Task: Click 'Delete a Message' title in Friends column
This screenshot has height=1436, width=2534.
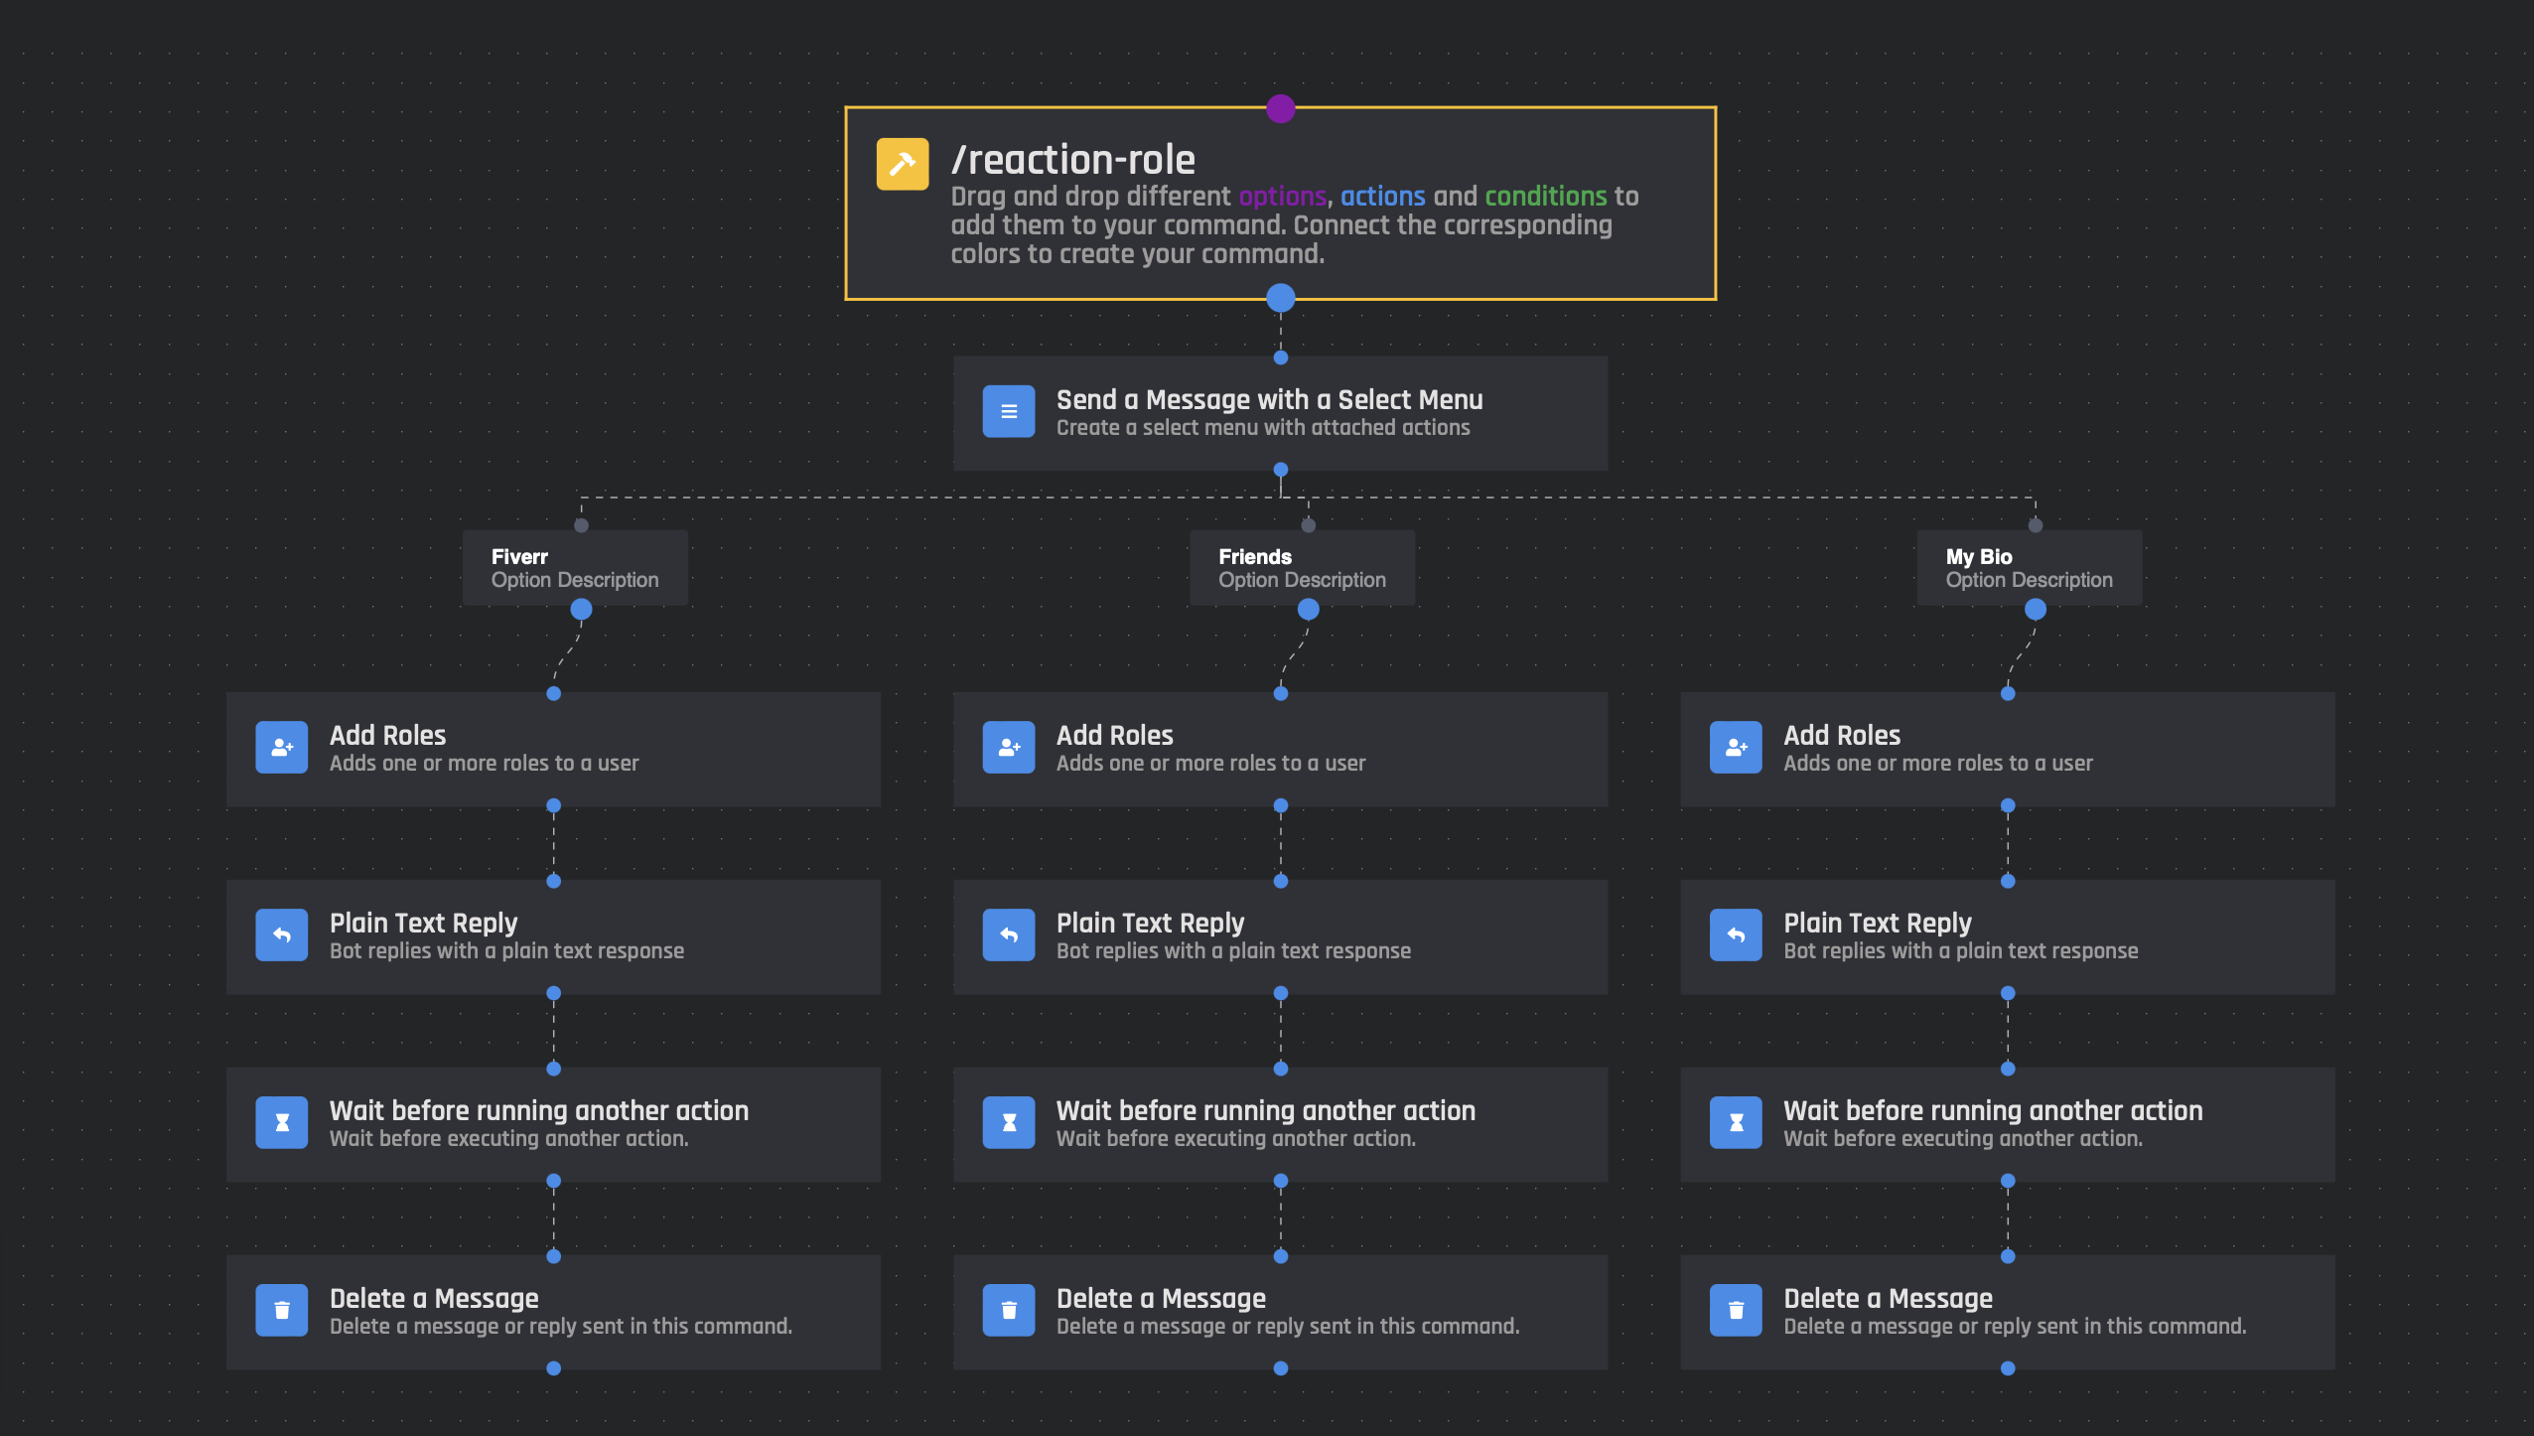Action: (x=1161, y=1298)
